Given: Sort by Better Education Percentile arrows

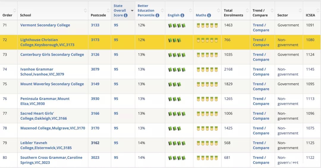Looking at the screenshot, I should (x=162, y=10).
